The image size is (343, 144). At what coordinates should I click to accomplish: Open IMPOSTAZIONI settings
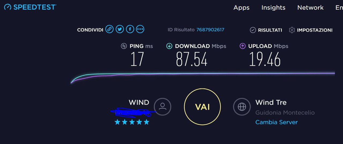click(x=315, y=30)
